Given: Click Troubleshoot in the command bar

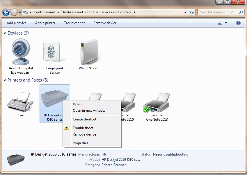Looking at the screenshot, I should [74, 23].
